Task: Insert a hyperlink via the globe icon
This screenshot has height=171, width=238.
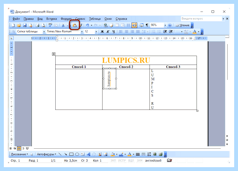Action: coord(106,25)
